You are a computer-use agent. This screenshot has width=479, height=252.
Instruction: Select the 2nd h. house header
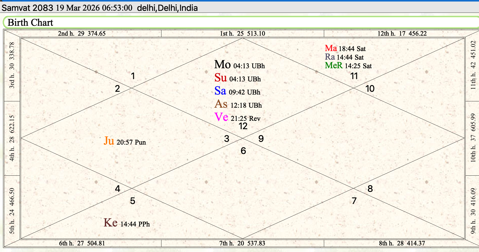coord(82,33)
